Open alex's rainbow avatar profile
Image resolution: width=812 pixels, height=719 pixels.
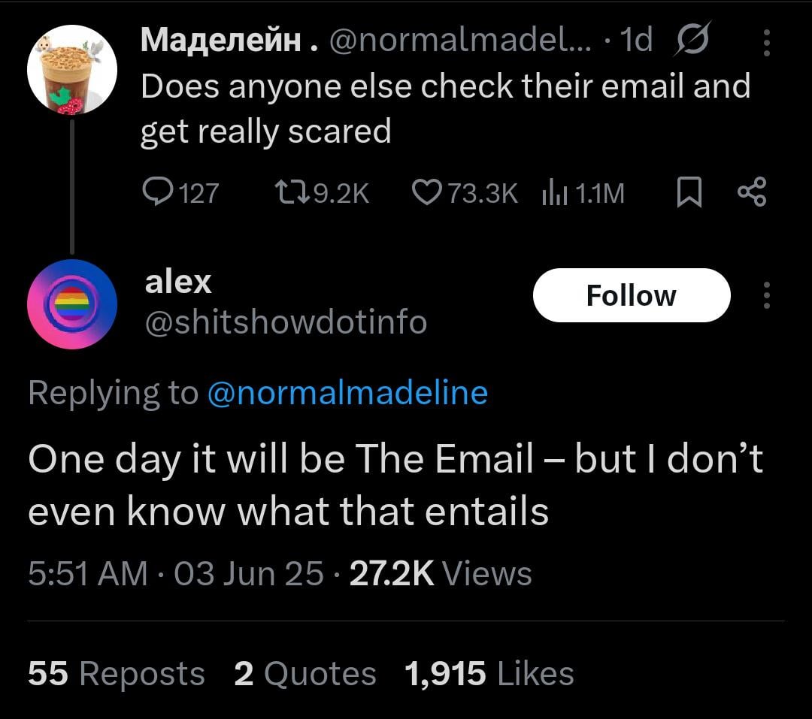coord(72,304)
